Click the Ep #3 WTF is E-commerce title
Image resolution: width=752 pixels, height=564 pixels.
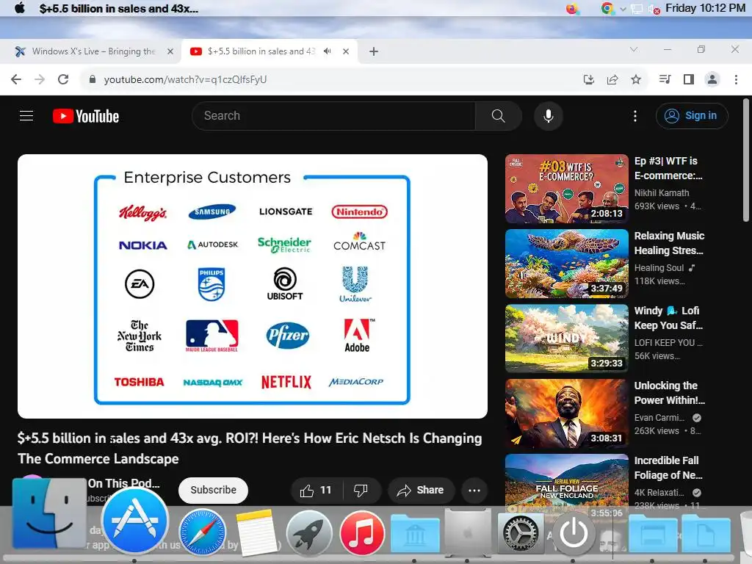coord(668,168)
